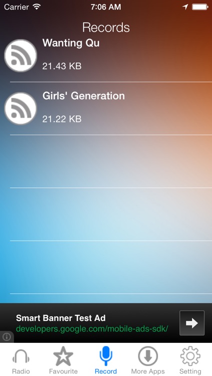Tap the location services arrow icon
The image size is (212, 376).
click(x=185, y=7)
